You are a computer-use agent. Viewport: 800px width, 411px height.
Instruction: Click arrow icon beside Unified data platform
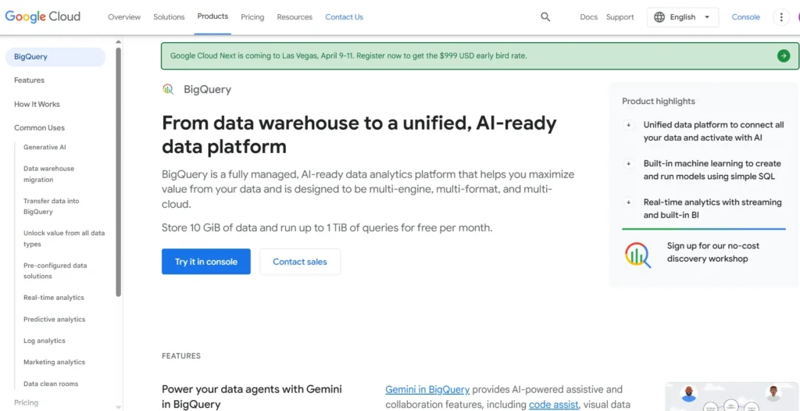pos(629,124)
